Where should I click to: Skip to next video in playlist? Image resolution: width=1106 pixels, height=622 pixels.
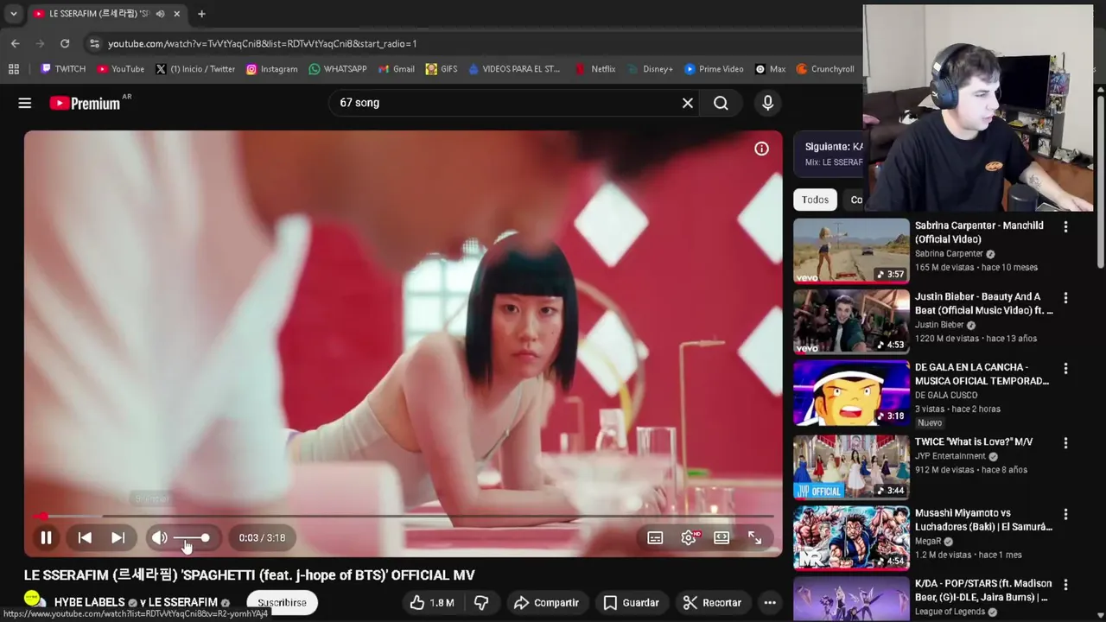[x=118, y=537]
